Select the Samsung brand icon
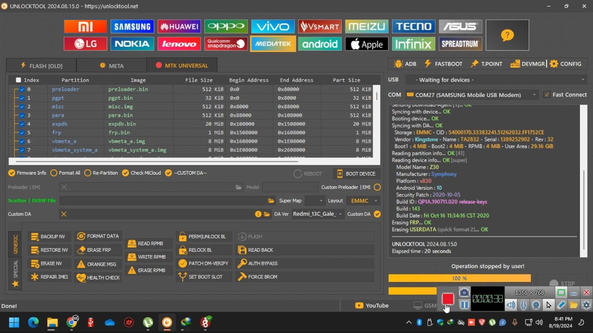The height and width of the screenshot is (333, 593). pos(132,26)
